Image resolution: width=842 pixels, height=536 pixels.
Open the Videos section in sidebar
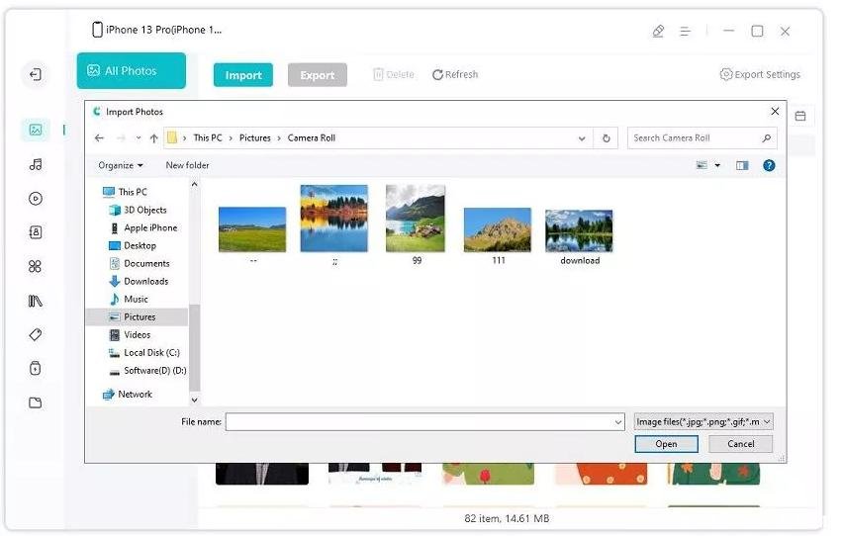click(36, 199)
